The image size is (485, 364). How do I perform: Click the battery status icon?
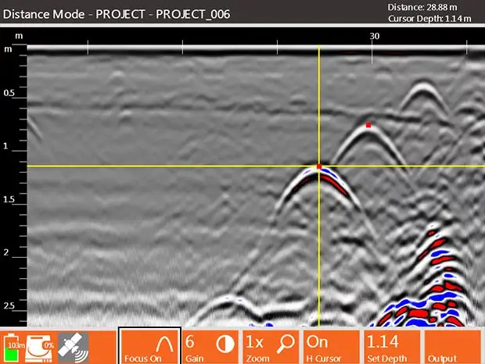click(x=16, y=344)
